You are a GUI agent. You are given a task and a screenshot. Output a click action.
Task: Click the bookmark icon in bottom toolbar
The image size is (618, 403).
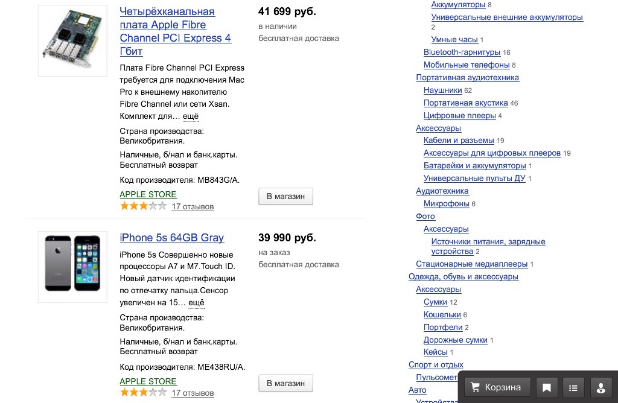coord(547,388)
